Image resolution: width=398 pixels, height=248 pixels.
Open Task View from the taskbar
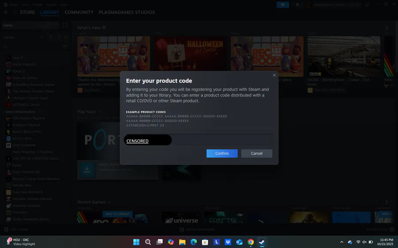coord(159,242)
